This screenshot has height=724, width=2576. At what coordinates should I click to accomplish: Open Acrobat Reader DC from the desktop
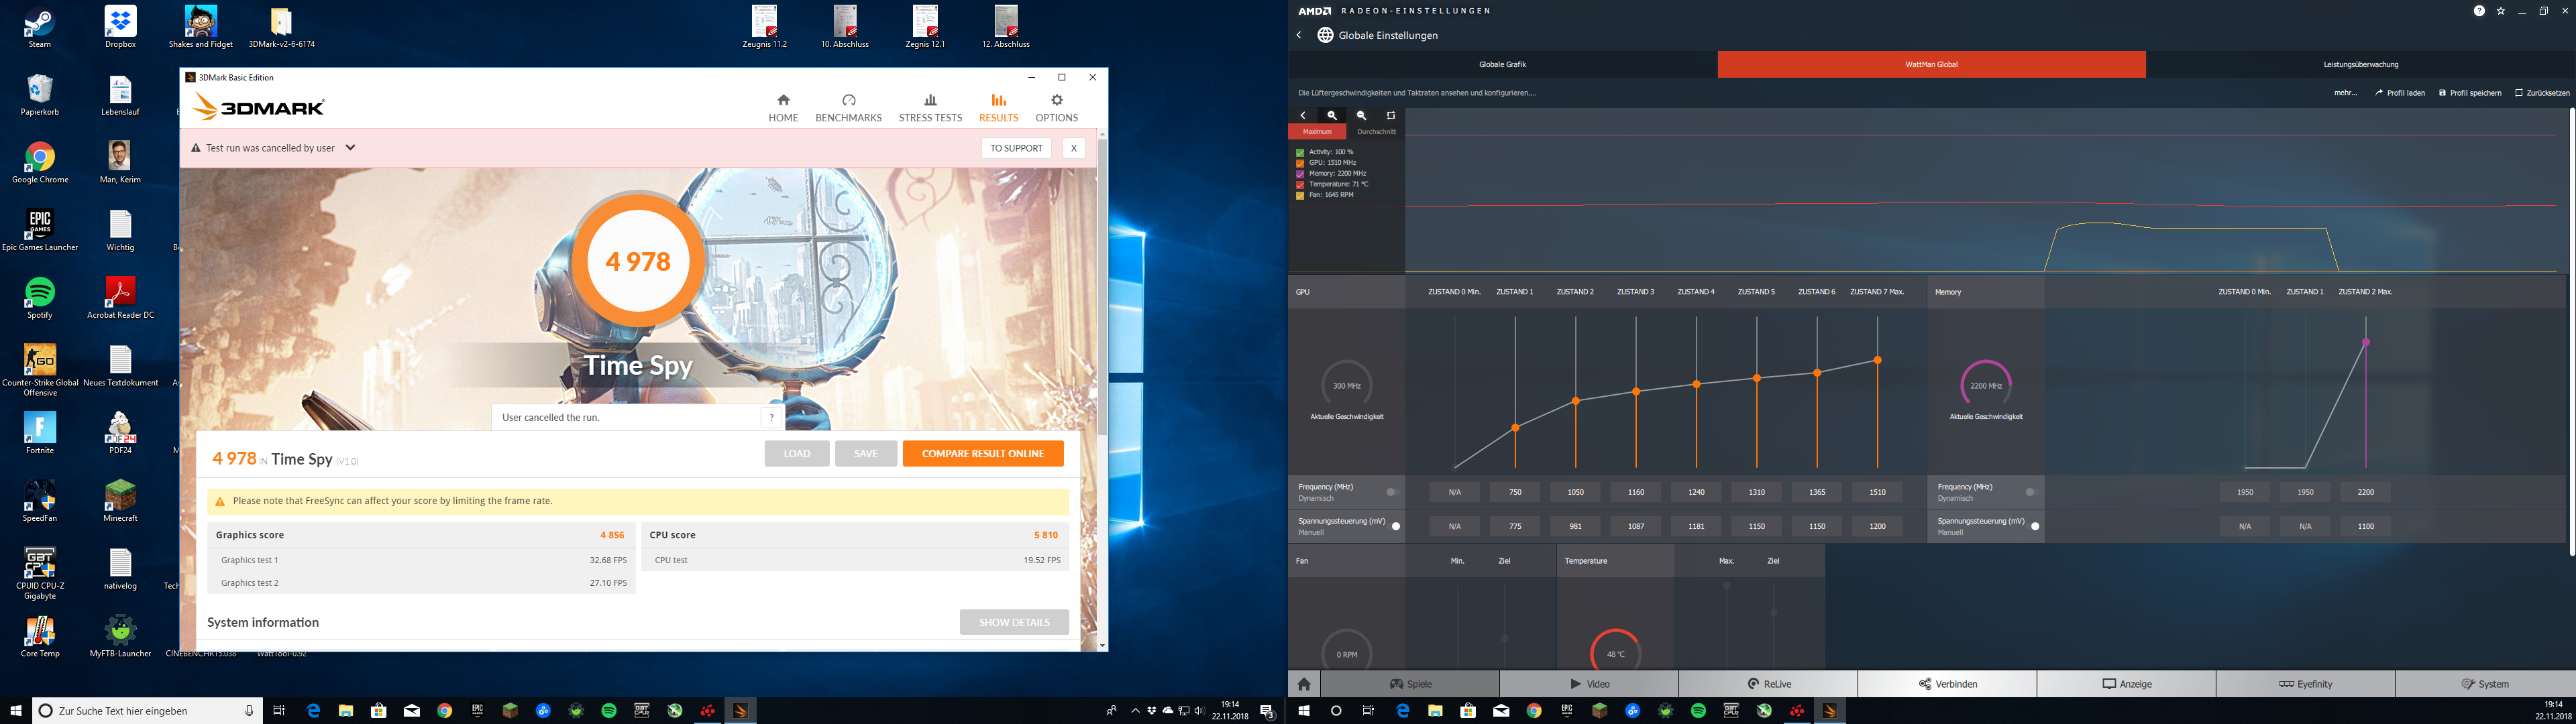click(120, 298)
